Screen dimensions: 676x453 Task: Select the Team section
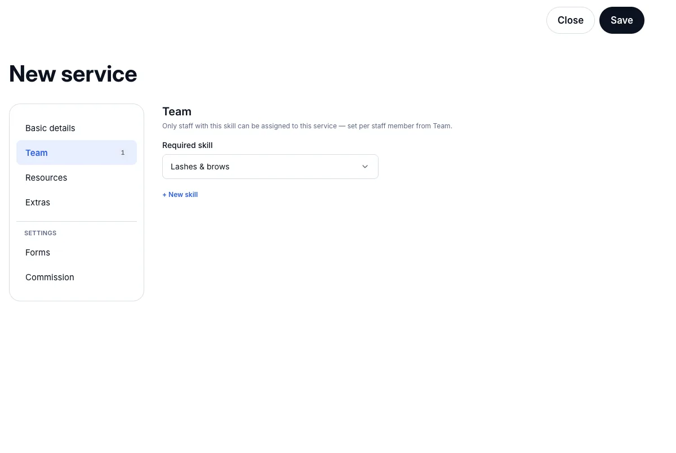pyautogui.click(x=77, y=153)
